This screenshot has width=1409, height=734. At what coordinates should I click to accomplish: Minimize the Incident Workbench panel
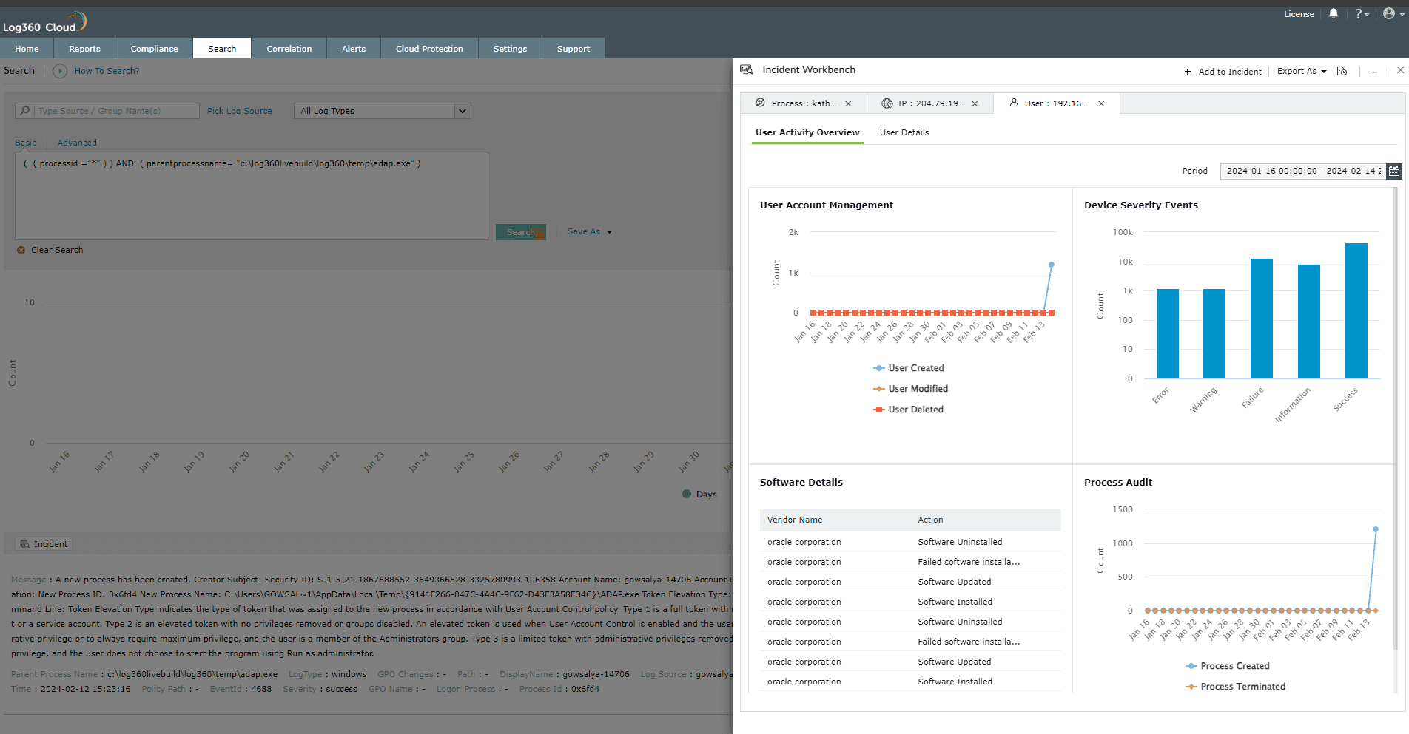click(1374, 72)
